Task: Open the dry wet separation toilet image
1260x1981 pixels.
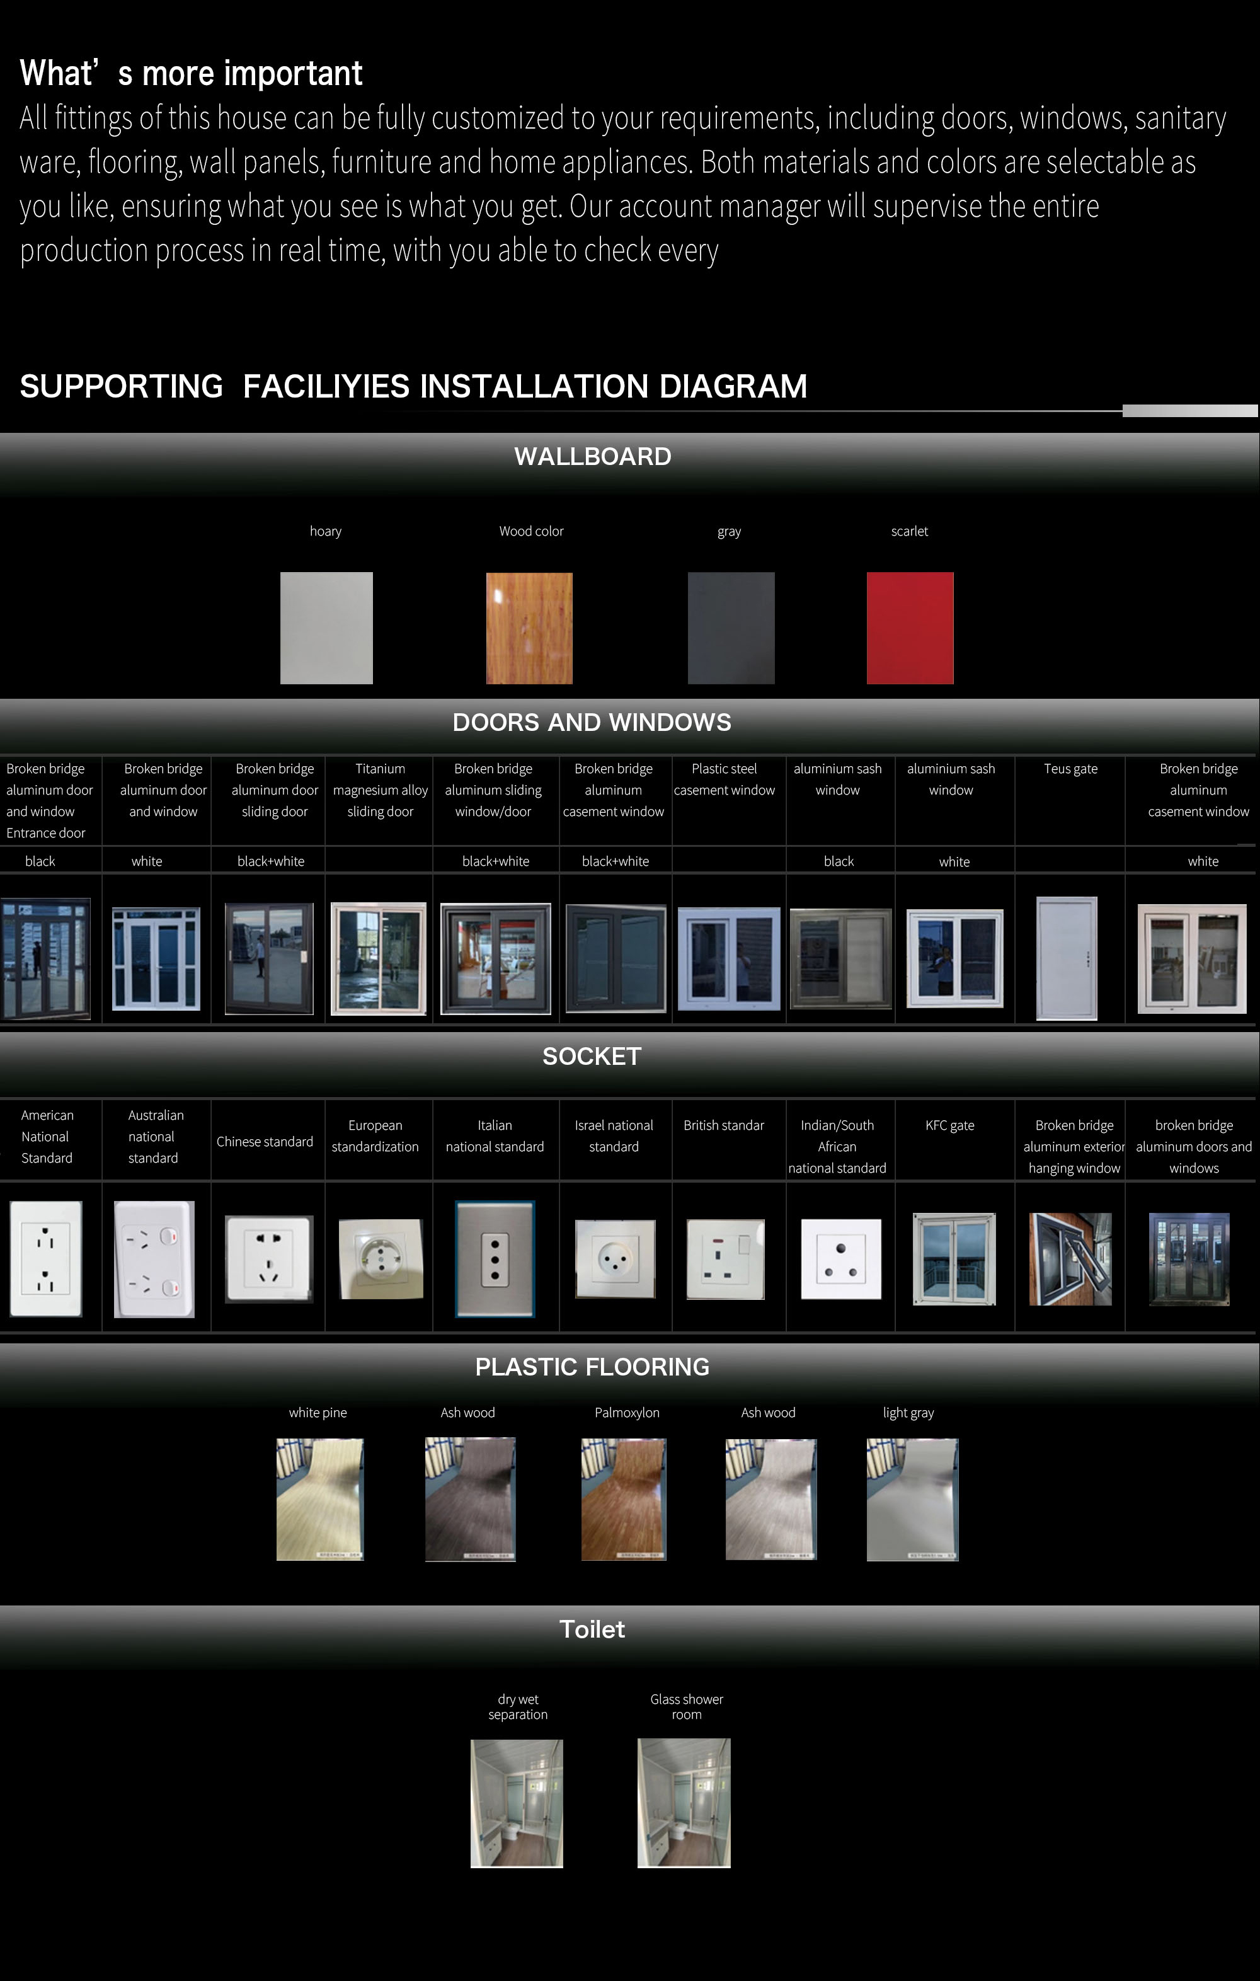Action: click(517, 1803)
